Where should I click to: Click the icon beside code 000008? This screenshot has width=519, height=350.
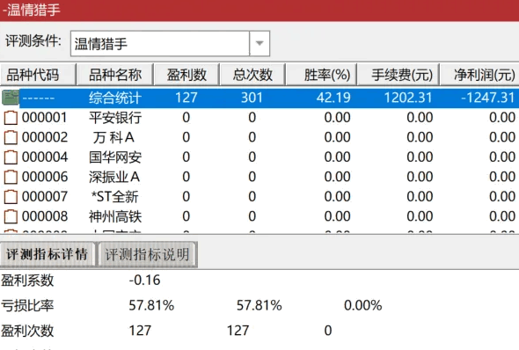point(11,216)
